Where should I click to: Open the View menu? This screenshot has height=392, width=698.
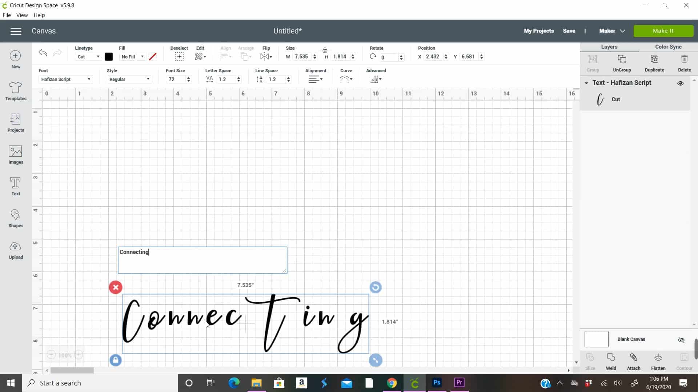pos(22,15)
